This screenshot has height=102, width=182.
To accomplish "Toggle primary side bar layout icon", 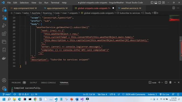I will pyautogui.click(x=152, y=3).
